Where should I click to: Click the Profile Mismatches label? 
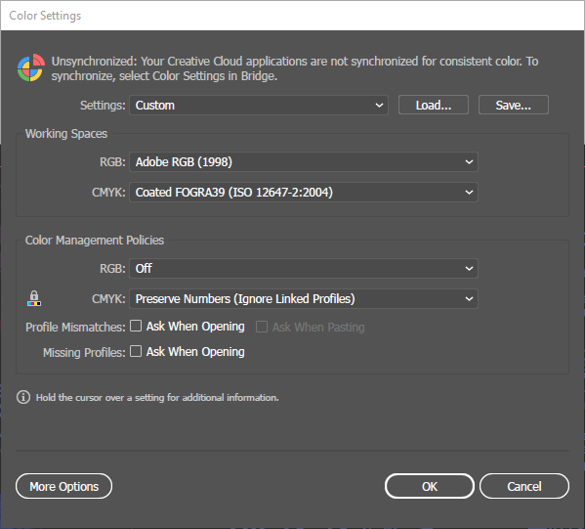click(75, 327)
